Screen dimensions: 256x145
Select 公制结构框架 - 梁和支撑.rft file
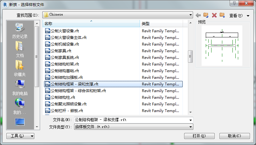(x=113, y=84)
